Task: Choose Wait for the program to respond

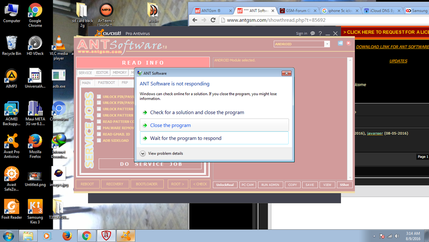Action: [214, 138]
